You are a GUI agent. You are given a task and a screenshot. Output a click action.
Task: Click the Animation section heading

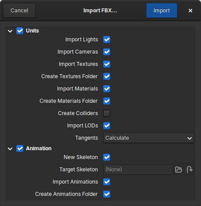(39, 148)
